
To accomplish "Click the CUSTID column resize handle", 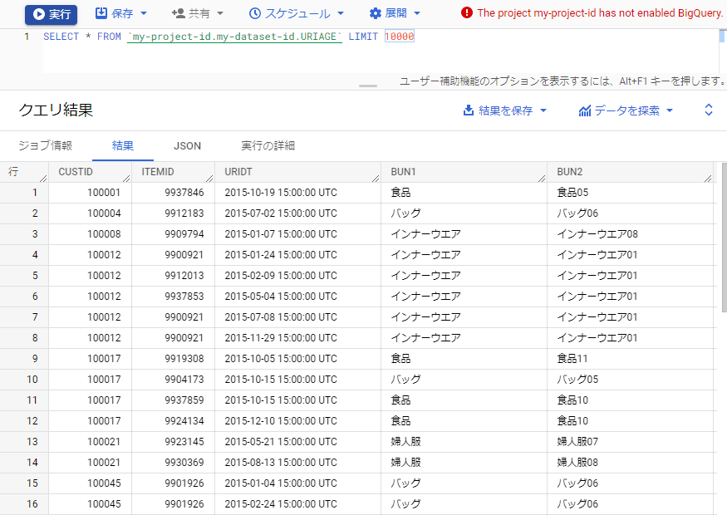I will click(126, 178).
